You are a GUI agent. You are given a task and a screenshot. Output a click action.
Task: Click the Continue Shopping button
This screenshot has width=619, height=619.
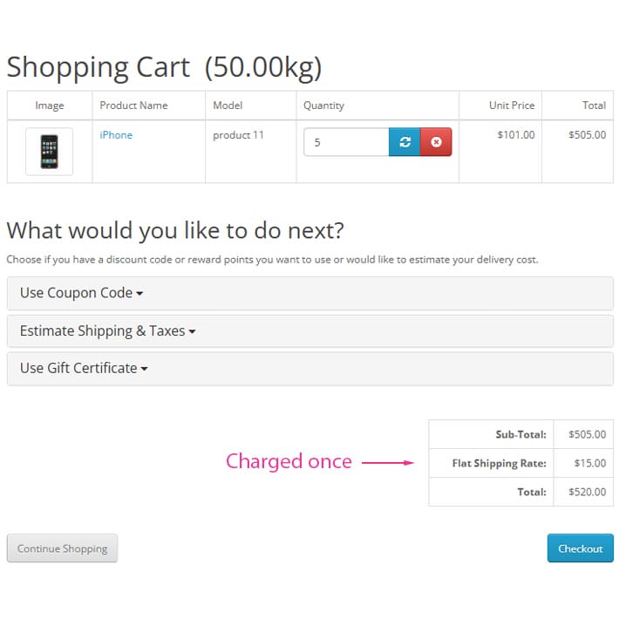coord(63,548)
